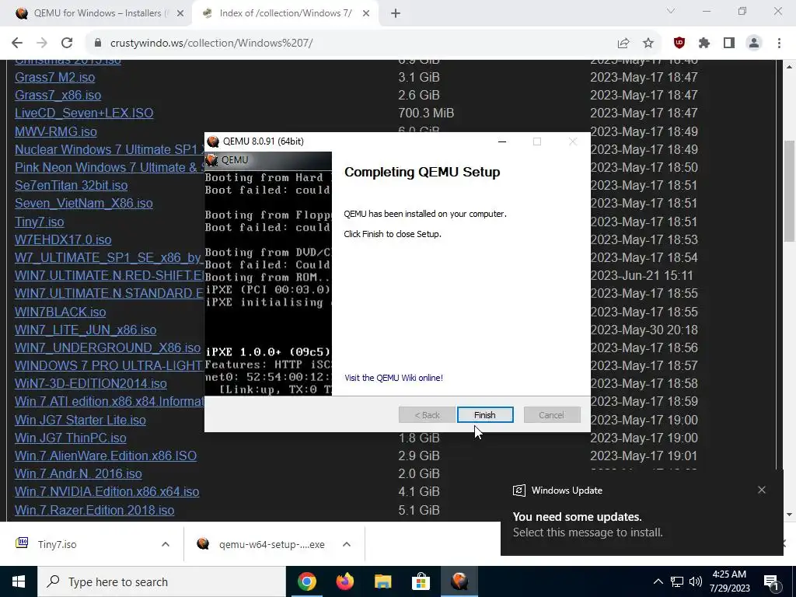This screenshot has width=796, height=597.
Task: Select the 'You need some updates' message
Action: [x=578, y=517]
